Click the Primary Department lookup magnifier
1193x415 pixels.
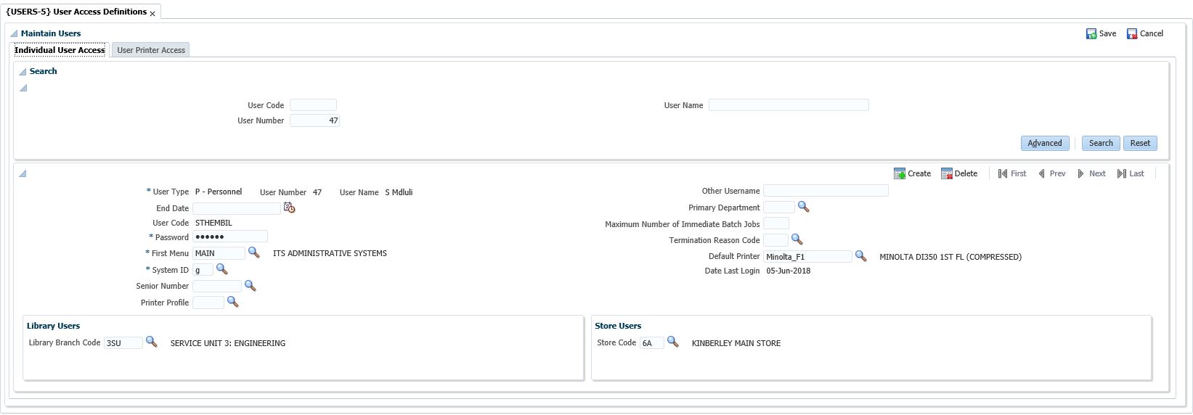tap(803, 207)
